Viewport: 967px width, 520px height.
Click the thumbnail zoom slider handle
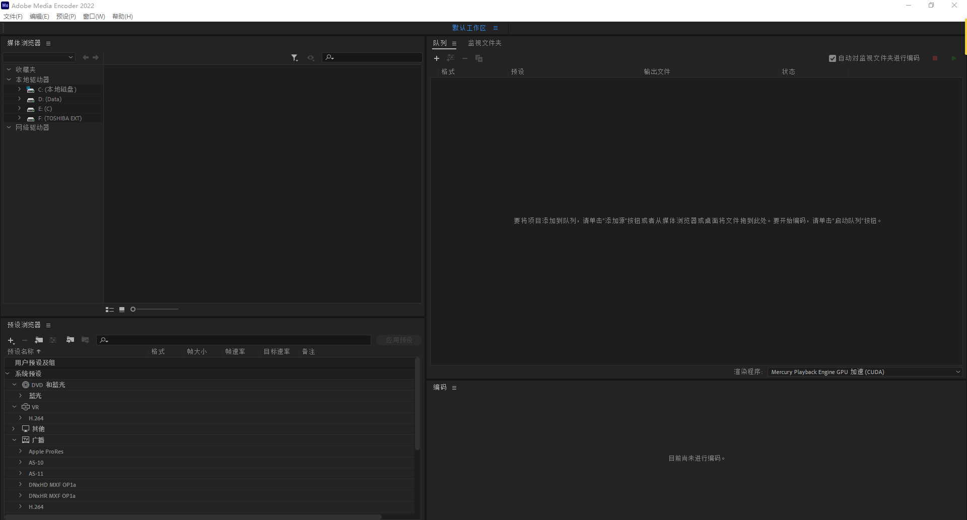133,309
